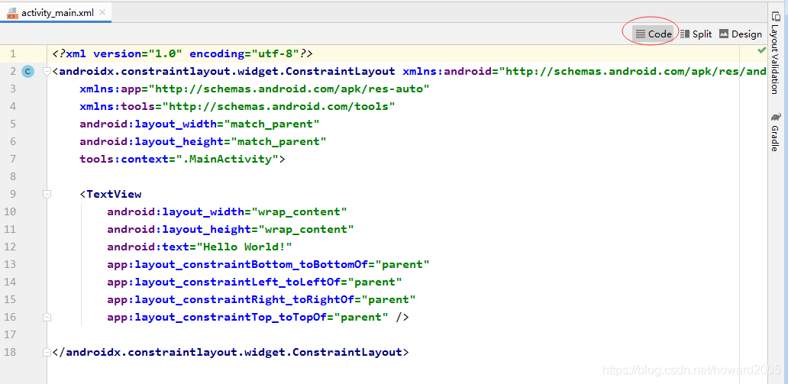Image resolution: width=788 pixels, height=384 pixels.
Task: Click "match_parent" value of layout_height line 6
Action: pos(279,142)
